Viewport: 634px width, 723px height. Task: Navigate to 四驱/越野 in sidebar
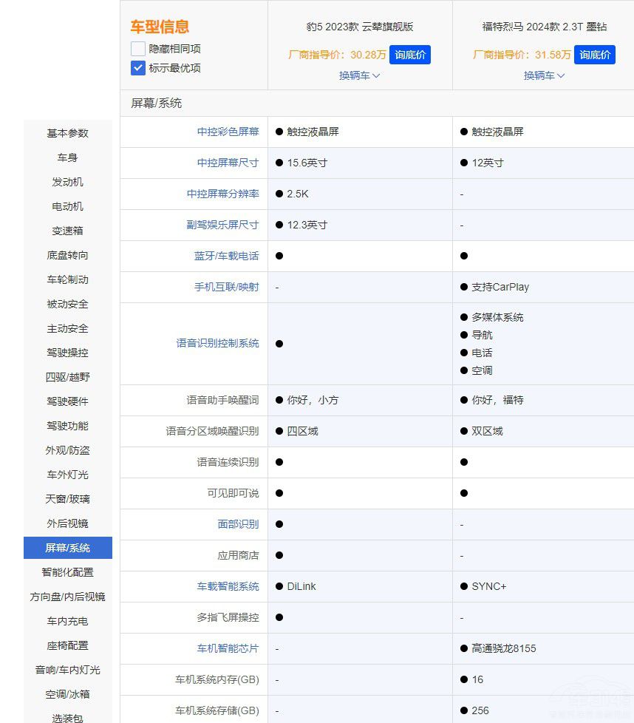pos(67,377)
